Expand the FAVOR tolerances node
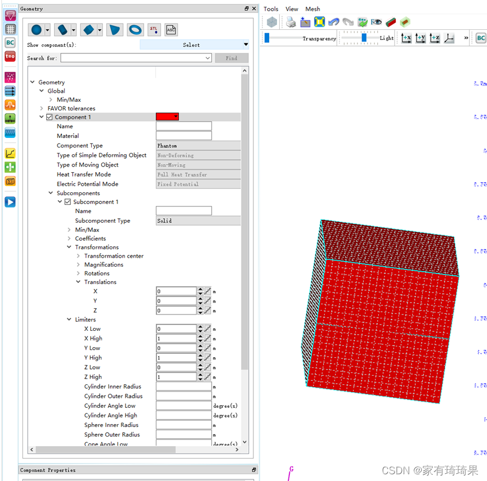The image size is (487, 481). 41,109
